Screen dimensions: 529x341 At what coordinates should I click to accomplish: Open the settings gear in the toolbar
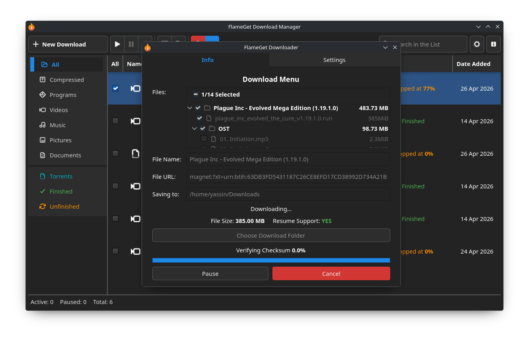tap(477, 44)
